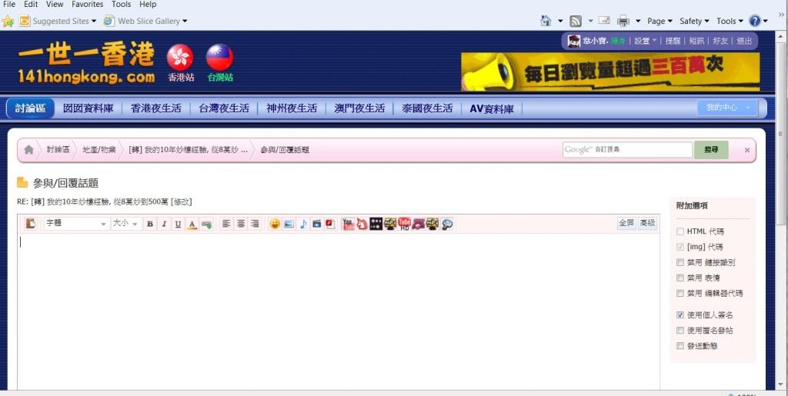Open the 字體 font dropdown

tap(75, 224)
